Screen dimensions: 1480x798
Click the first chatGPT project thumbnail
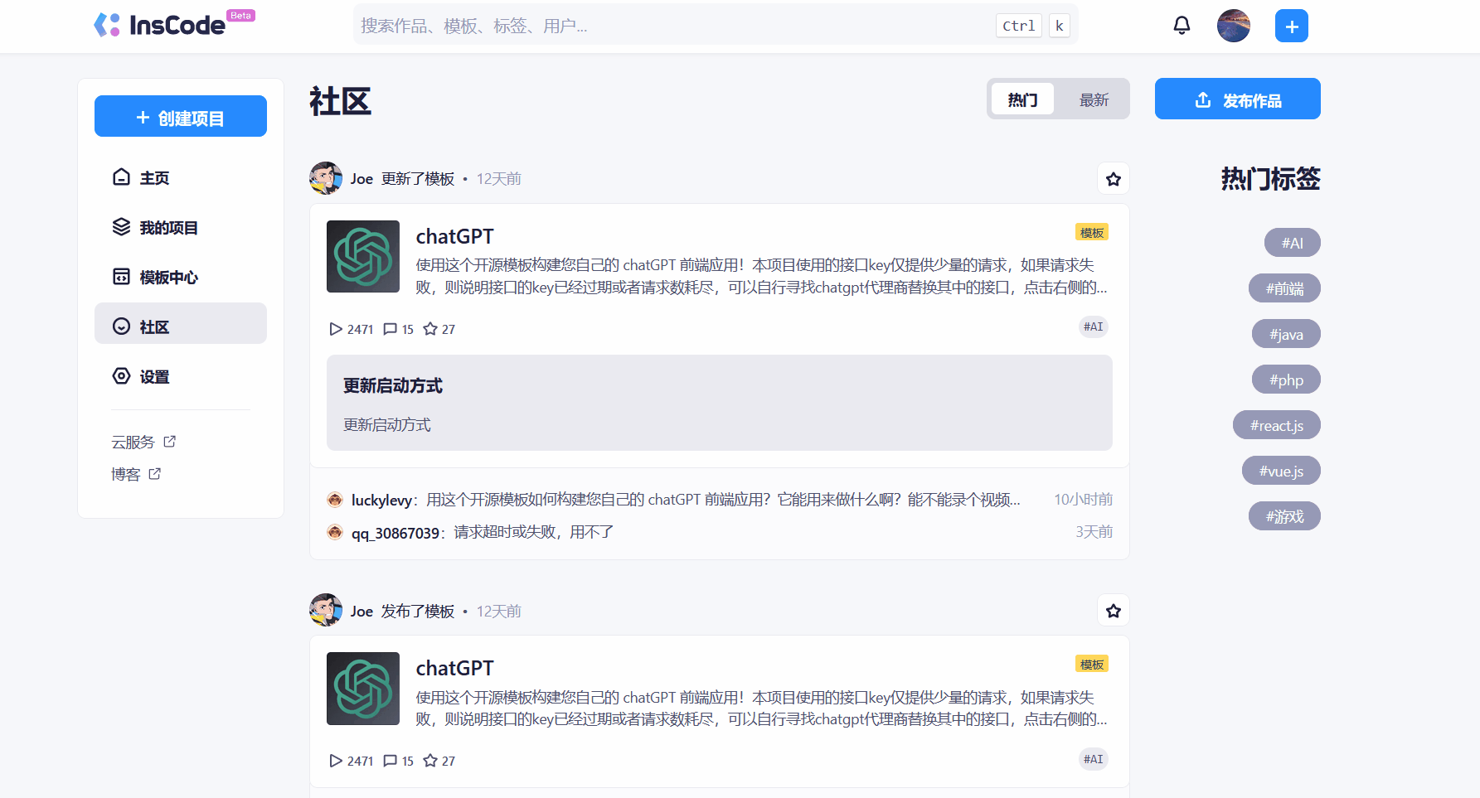pyautogui.click(x=363, y=256)
